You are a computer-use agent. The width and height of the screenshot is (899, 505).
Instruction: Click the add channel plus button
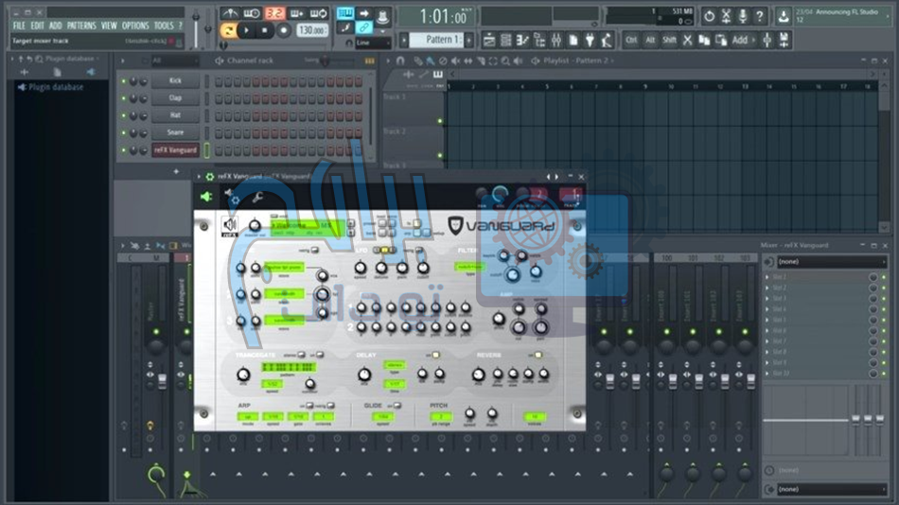[176, 171]
